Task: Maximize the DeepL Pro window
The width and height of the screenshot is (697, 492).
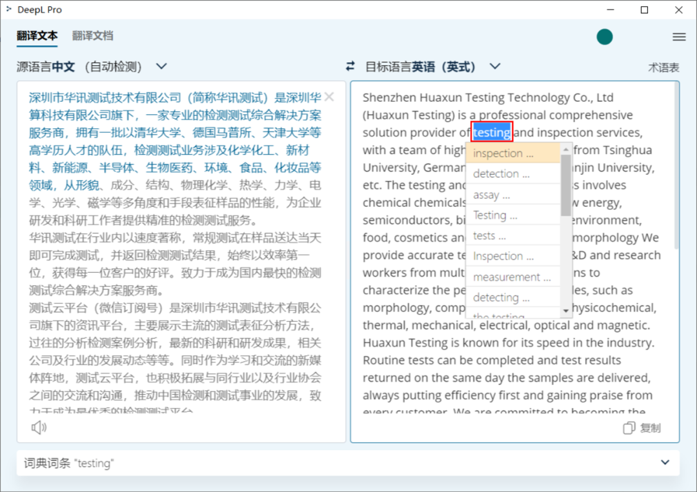Action: click(x=645, y=10)
